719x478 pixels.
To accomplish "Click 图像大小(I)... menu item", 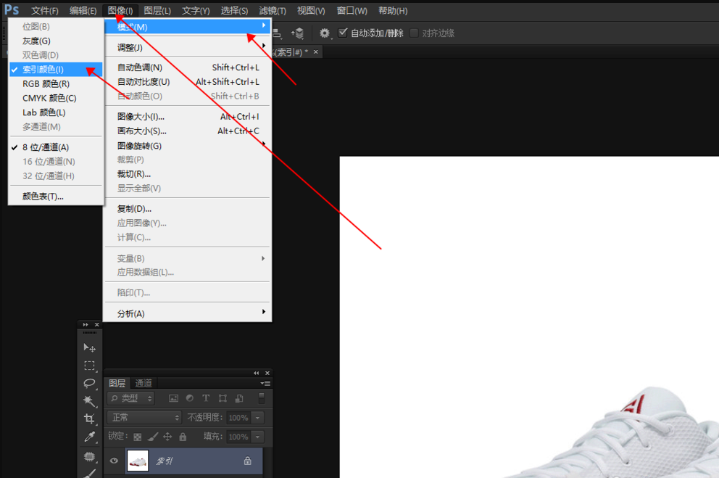I will 188,117.
